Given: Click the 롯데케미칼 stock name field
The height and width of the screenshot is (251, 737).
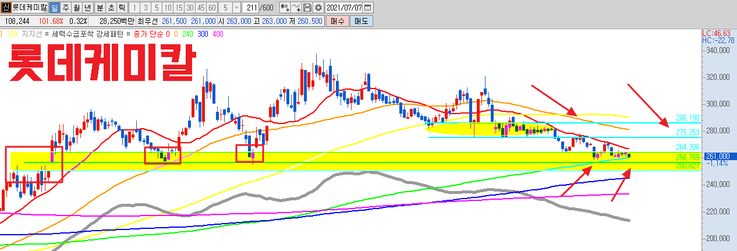Looking at the screenshot, I should click(x=29, y=8).
